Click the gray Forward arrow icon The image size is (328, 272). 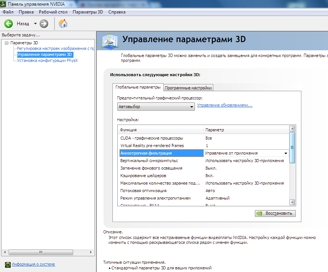[44, 24]
